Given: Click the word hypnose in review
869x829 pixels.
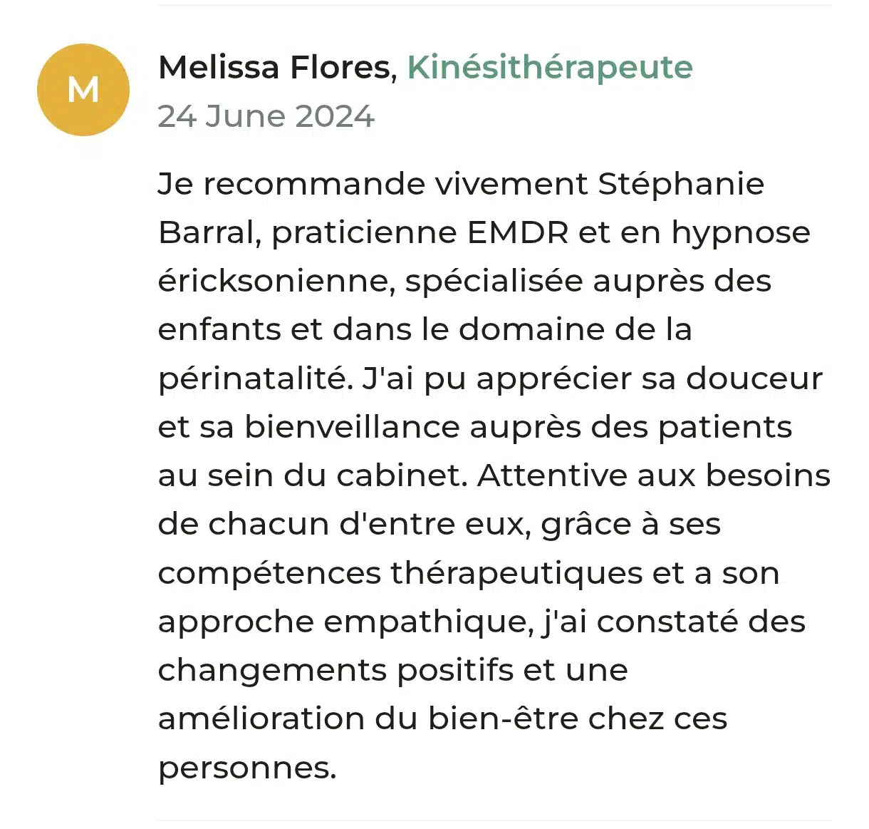Looking at the screenshot, I should [741, 233].
